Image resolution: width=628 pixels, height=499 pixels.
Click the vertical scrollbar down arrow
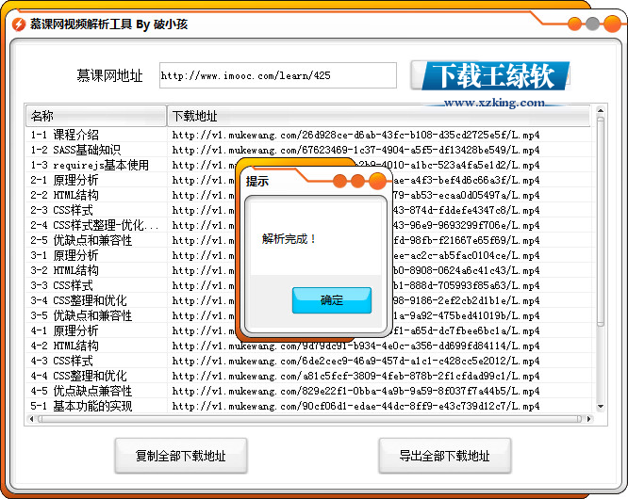point(600,406)
